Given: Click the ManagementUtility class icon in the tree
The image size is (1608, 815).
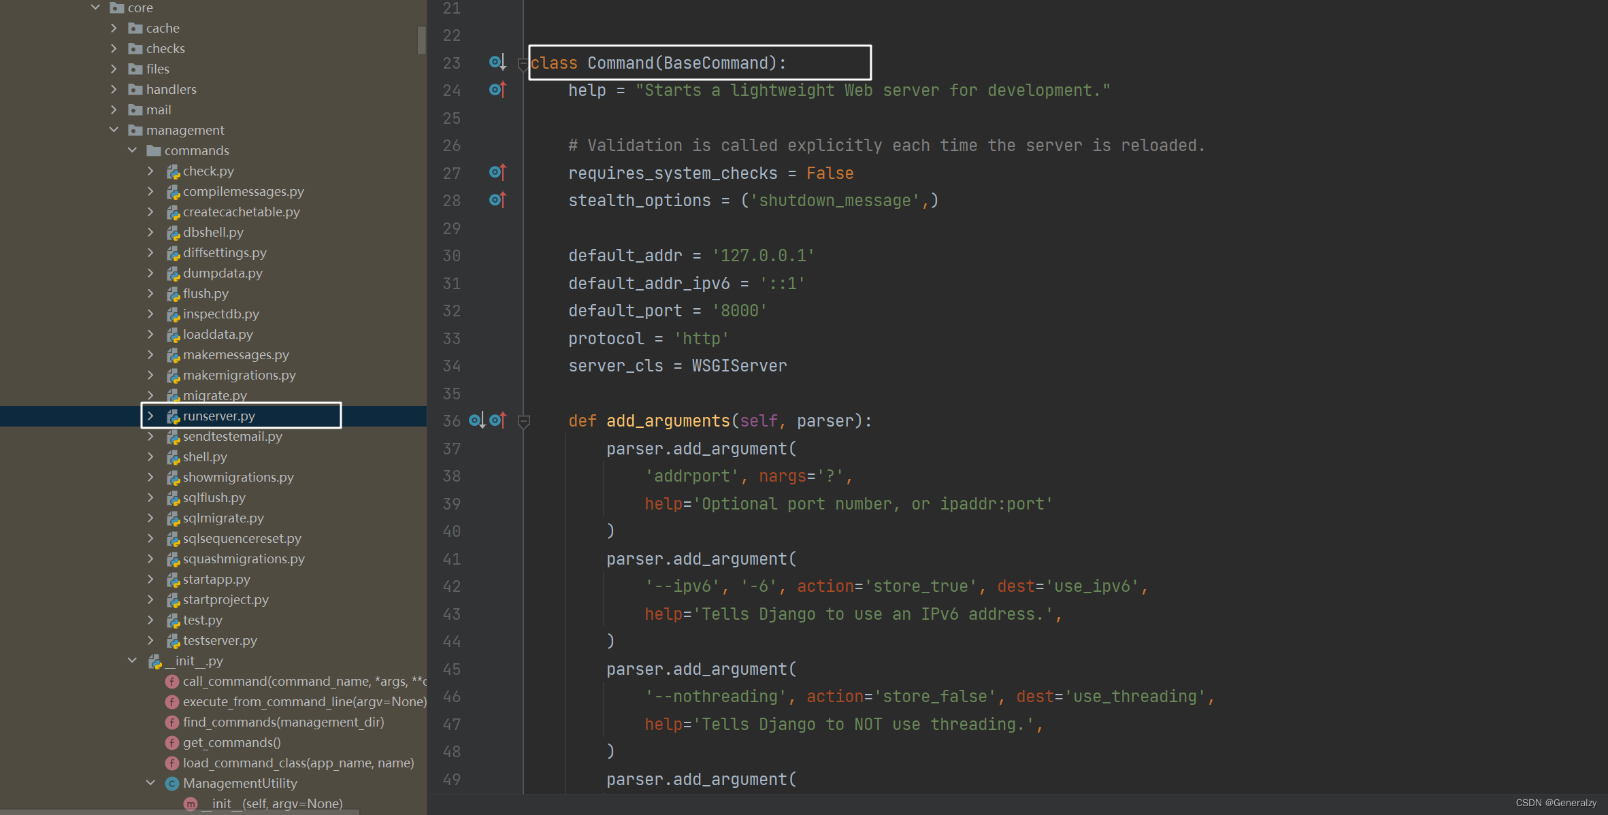Looking at the screenshot, I should tap(172, 784).
